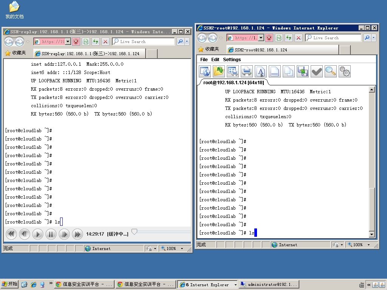Open administrator@192.1... taskbar button
This screenshot has height=290, width=387.
pyautogui.click(x=269, y=284)
